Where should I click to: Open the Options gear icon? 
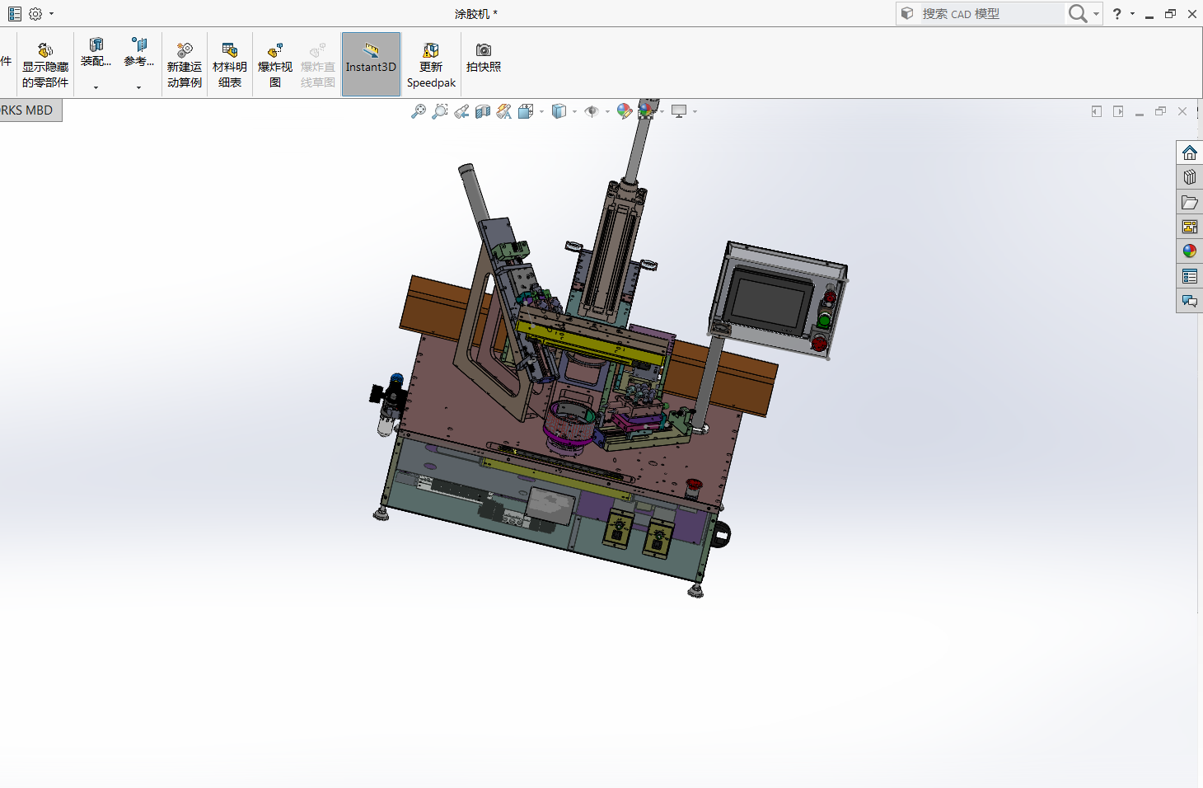(x=35, y=13)
